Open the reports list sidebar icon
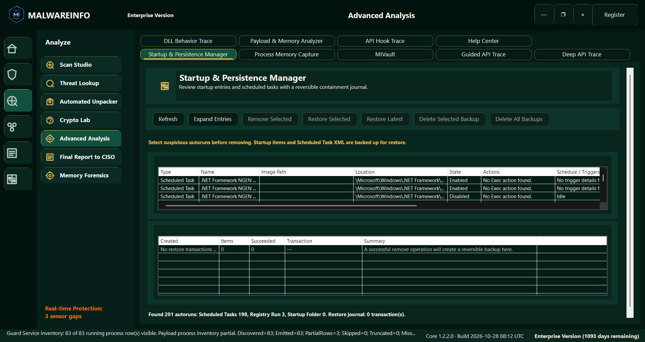Image resolution: width=645 pixels, height=342 pixels. pos(18,153)
